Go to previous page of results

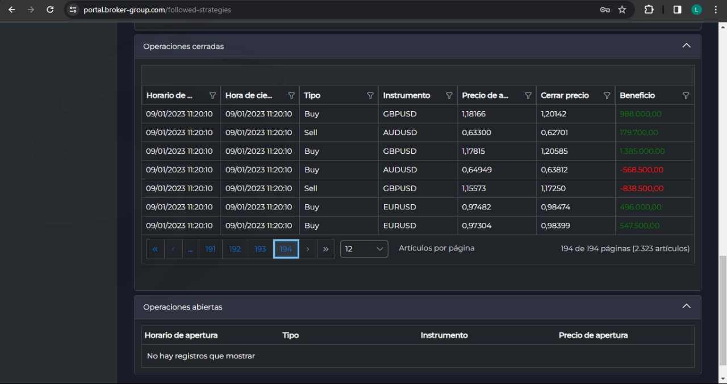pyautogui.click(x=173, y=249)
